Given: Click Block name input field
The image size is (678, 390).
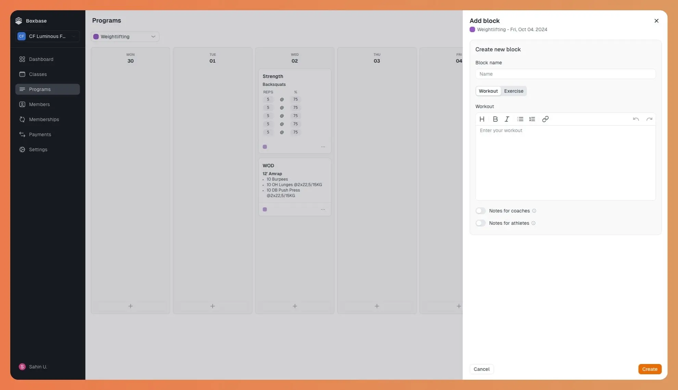Looking at the screenshot, I should pyautogui.click(x=565, y=74).
